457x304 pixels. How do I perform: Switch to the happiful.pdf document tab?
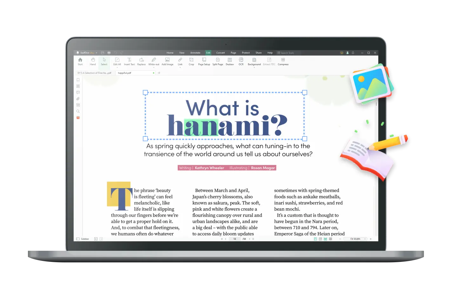pyautogui.click(x=125, y=73)
